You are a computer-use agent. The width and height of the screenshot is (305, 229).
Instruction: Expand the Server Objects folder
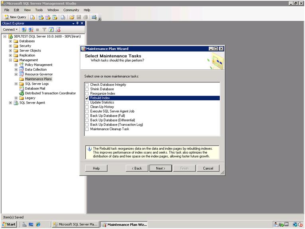10,51
